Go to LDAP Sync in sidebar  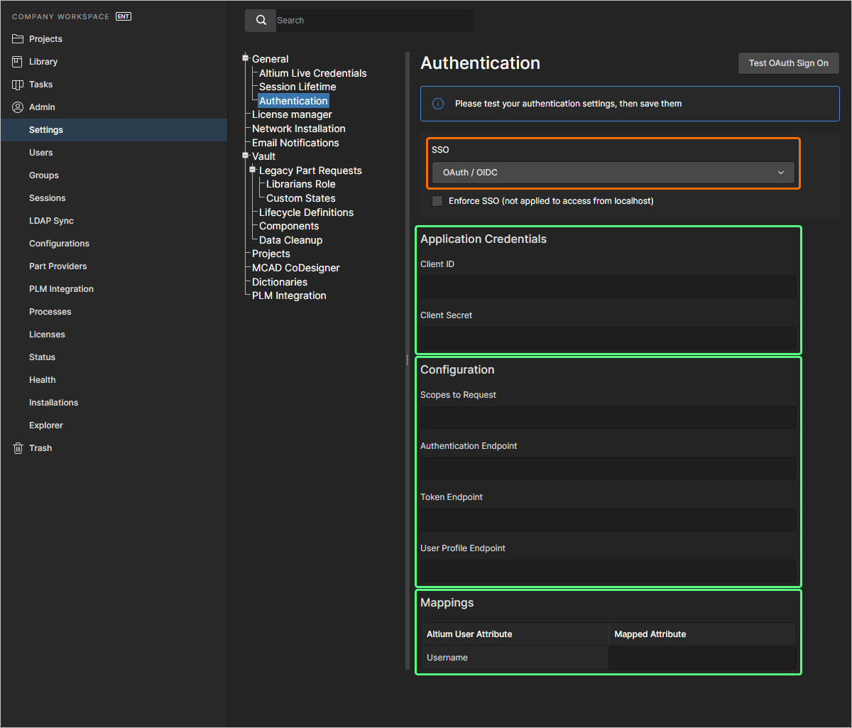pos(51,221)
